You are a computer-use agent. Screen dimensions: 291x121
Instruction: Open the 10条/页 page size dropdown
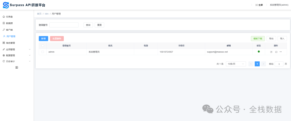pos(236,64)
